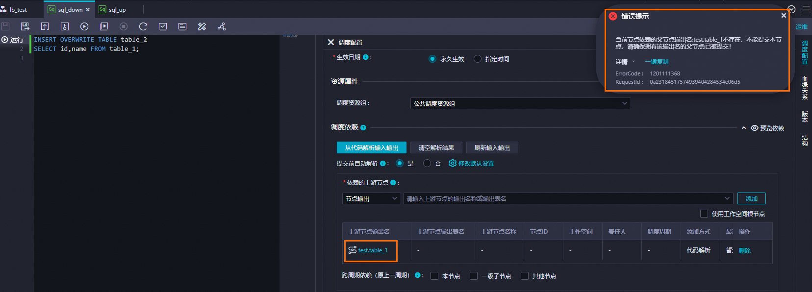Screen dimensions: 812x292
Task: Click the 运行 run button beside line one
Action: [x=13, y=40]
